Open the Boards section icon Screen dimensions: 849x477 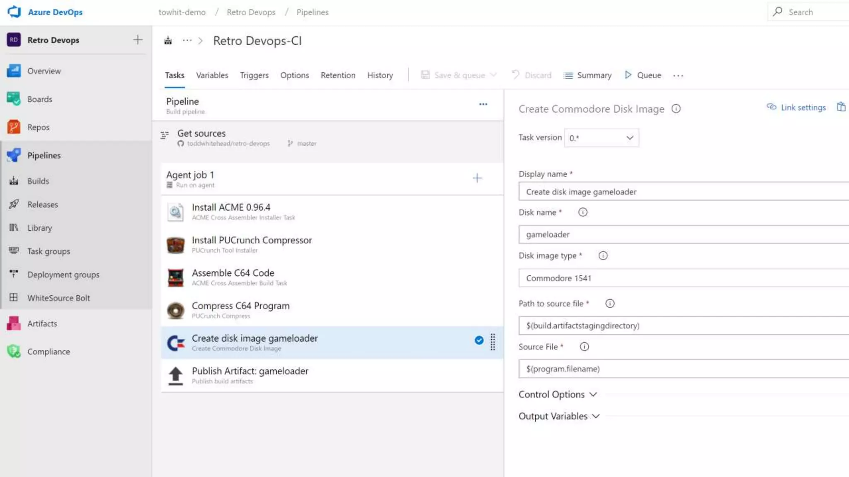pyautogui.click(x=13, y=99)
